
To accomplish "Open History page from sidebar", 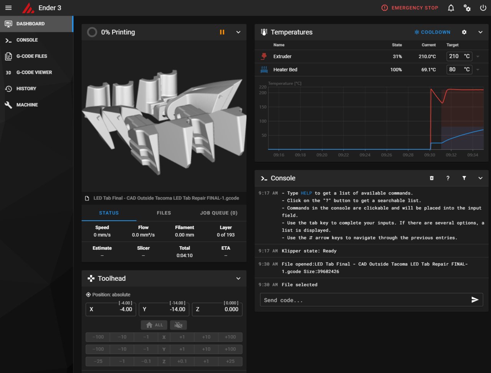I will [x=36, y=88].
